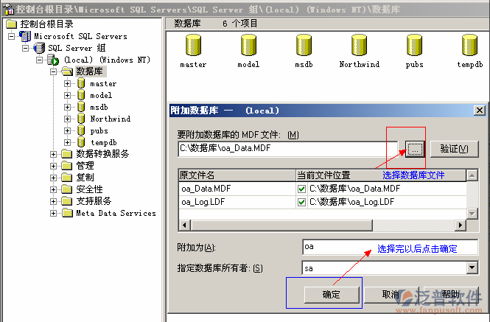490x322 pixels.
Task: Click the 取消 cancel button
Action: 391,295
